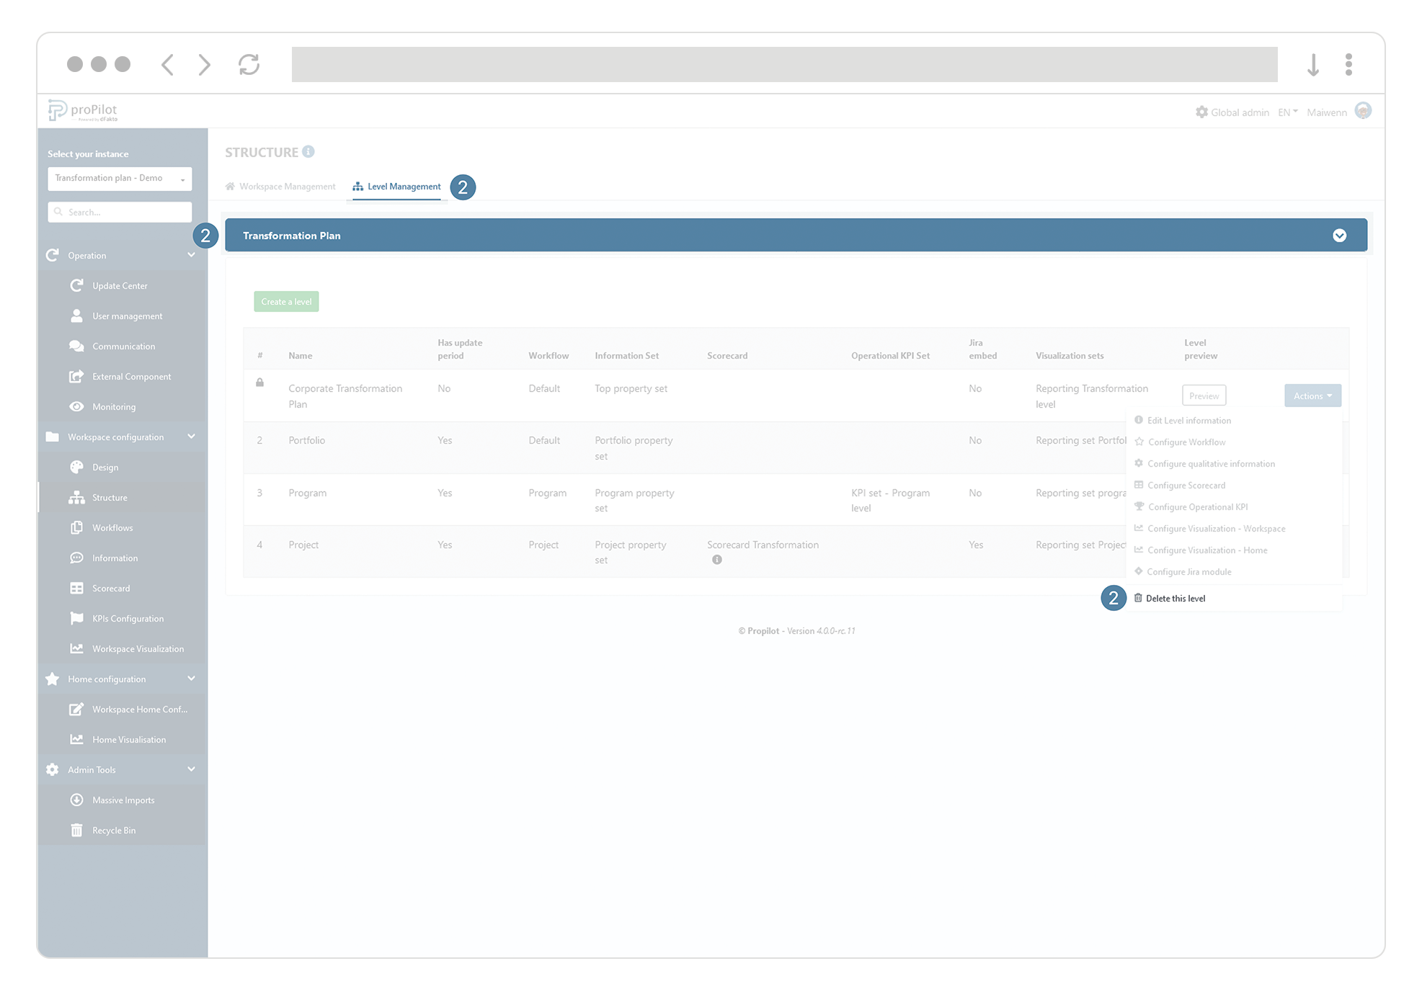This screenshot has height=997, width=1422.
Task: Click the browser reload icon
Action: click(x=249, y=65)
